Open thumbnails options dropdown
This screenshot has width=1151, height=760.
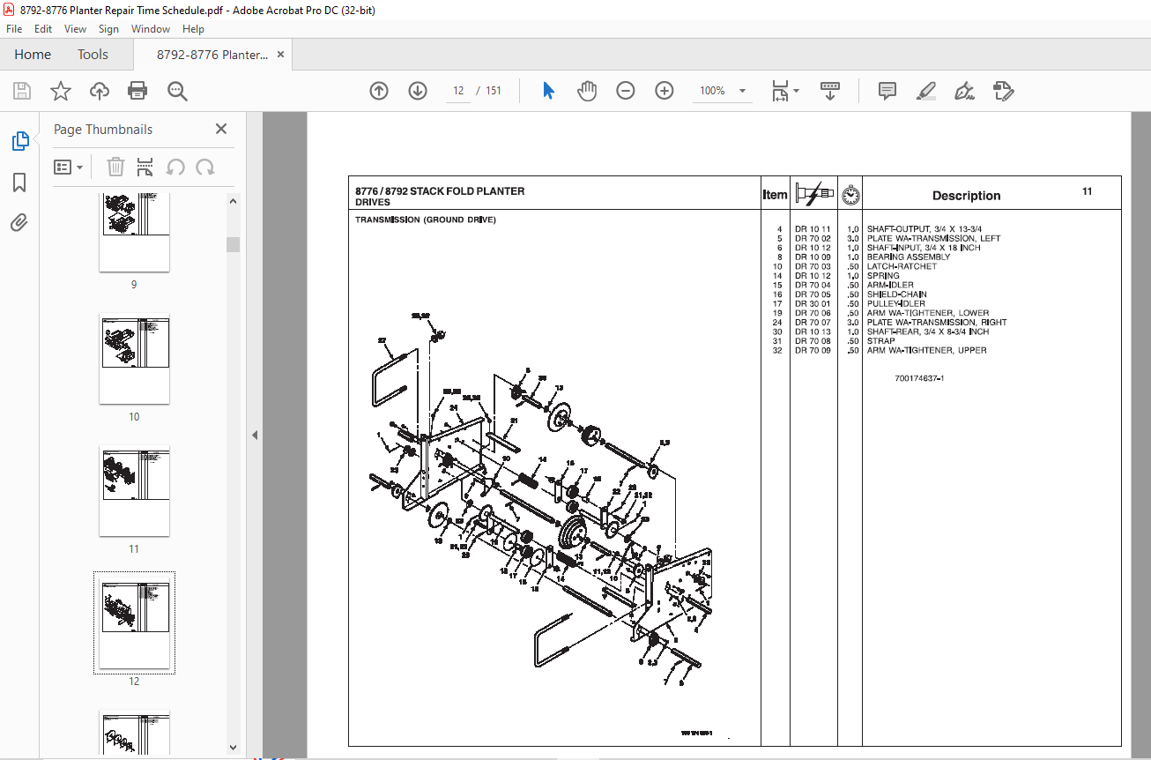click(69, 167)
